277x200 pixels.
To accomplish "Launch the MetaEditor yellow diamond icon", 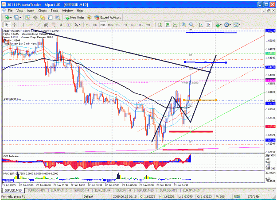I will 89,17.
